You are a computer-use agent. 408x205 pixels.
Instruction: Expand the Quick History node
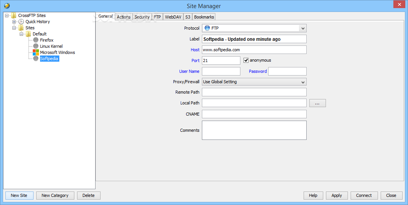[14, 22]
